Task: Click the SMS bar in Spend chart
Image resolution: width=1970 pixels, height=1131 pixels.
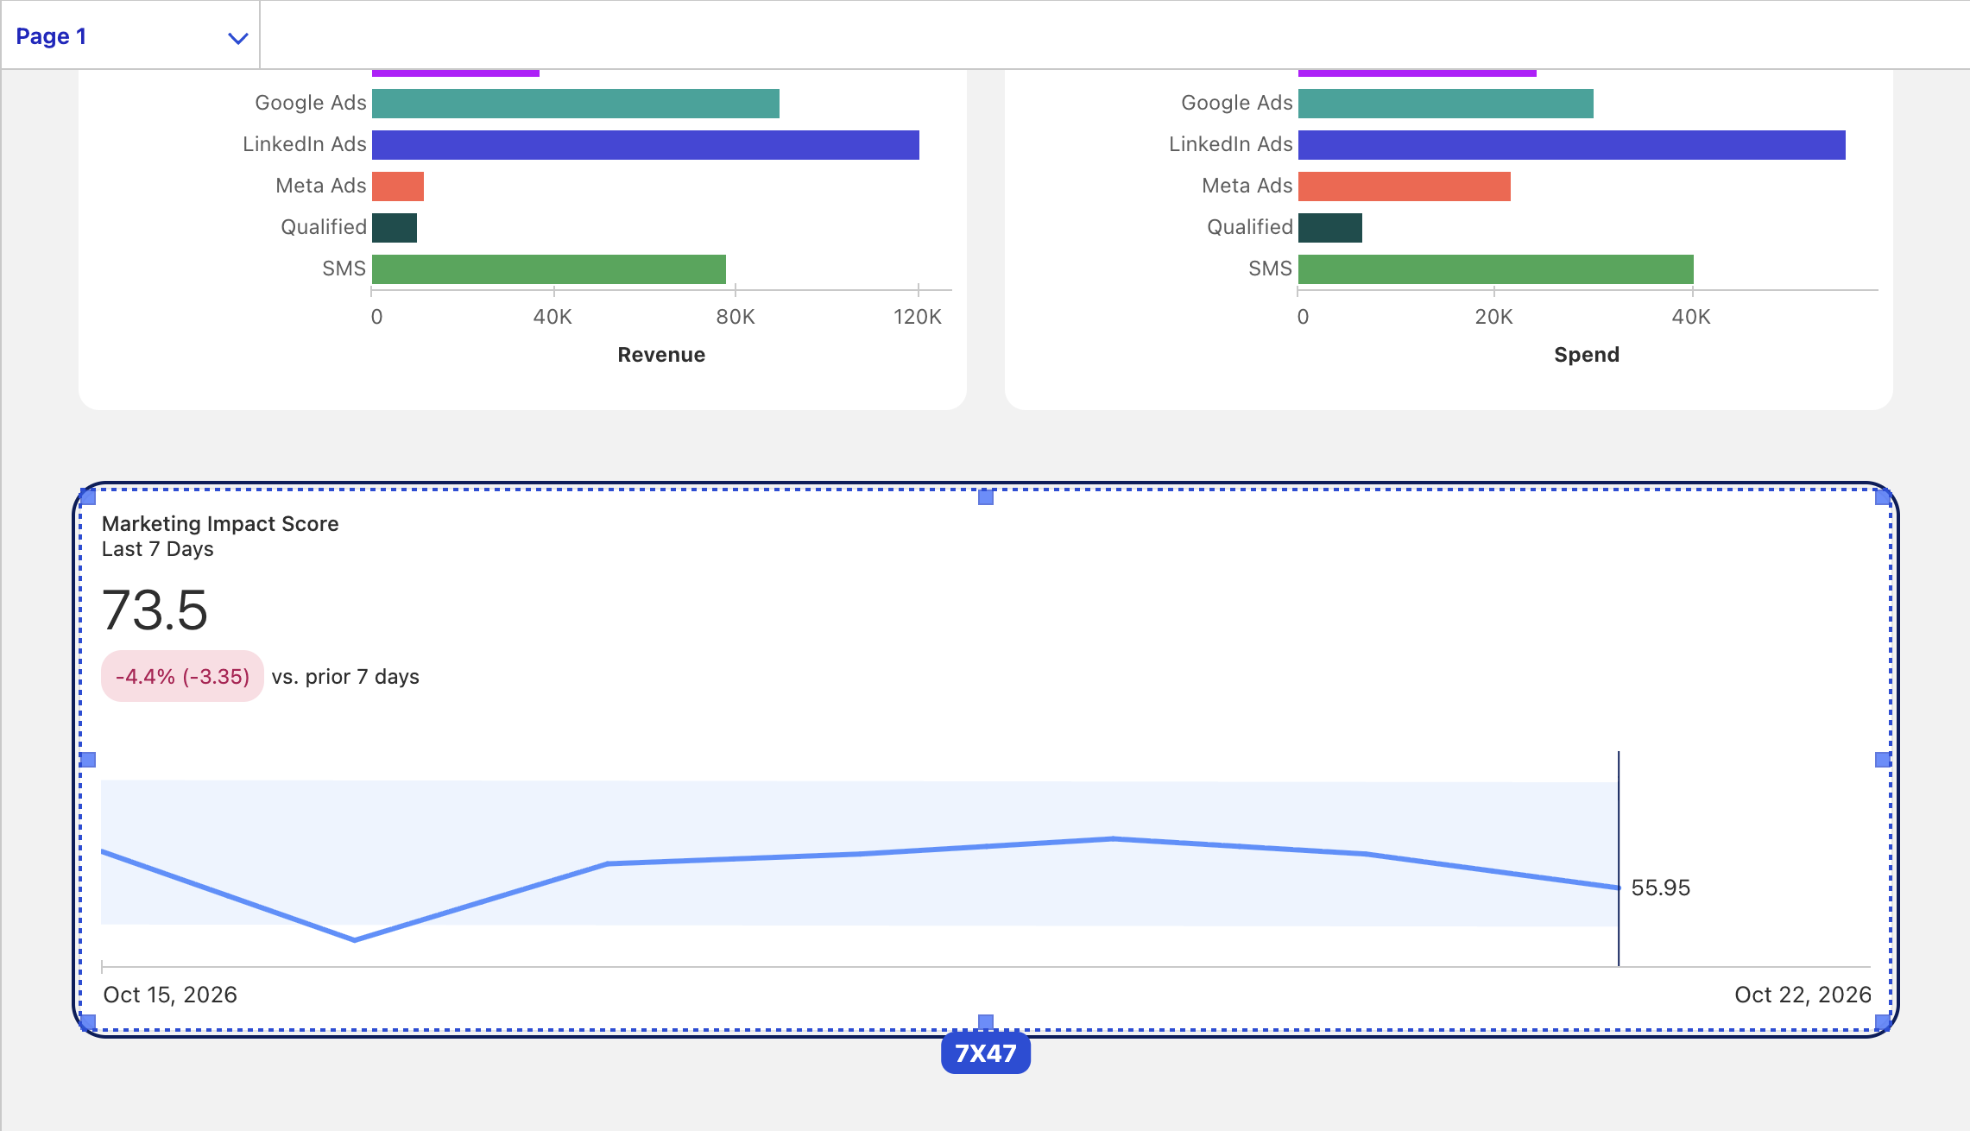Action: tap(1496, 269)
